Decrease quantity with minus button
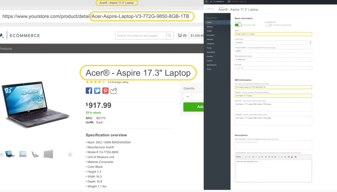This screenshot has height=192, width=337. pyautogui.click(x=187, y=96)
